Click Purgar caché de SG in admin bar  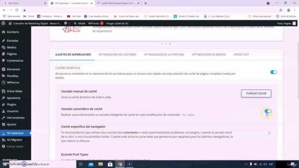pyautogui.click(x=117, y=23)
